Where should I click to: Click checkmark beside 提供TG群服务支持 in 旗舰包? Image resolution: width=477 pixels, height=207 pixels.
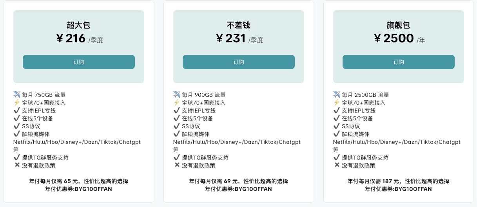(337, 157)
